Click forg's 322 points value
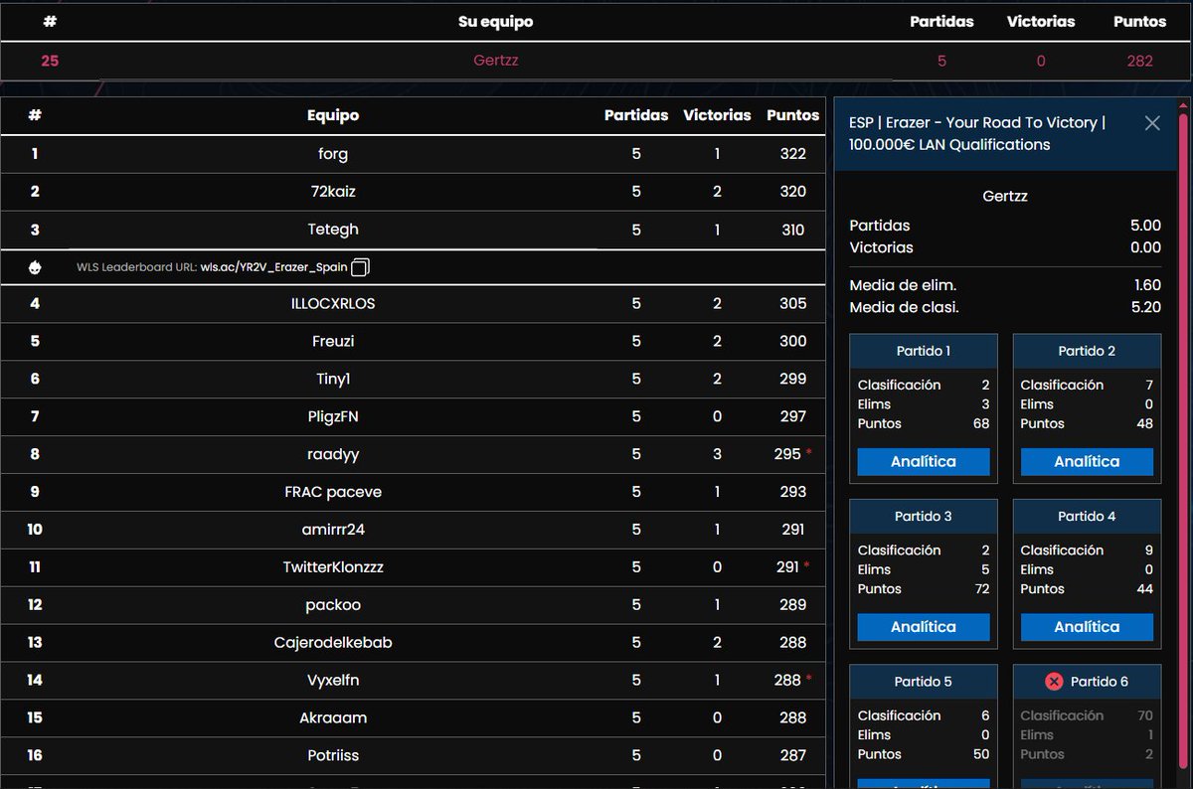Image resolution: width=1193 pixels, height=789 pixels. [x=793, y=154]
